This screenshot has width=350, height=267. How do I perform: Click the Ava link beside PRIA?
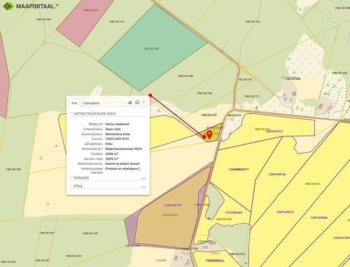(143, 187)
